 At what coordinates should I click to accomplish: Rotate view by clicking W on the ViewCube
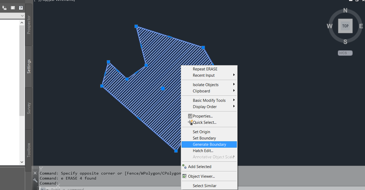pos(329,26)
